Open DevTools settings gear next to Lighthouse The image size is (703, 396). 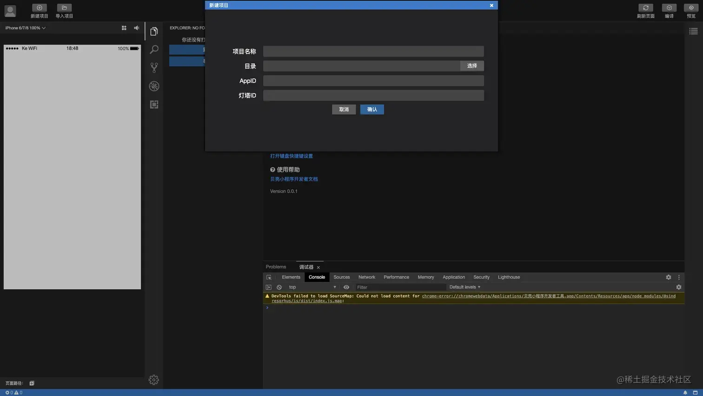(669, 277)
